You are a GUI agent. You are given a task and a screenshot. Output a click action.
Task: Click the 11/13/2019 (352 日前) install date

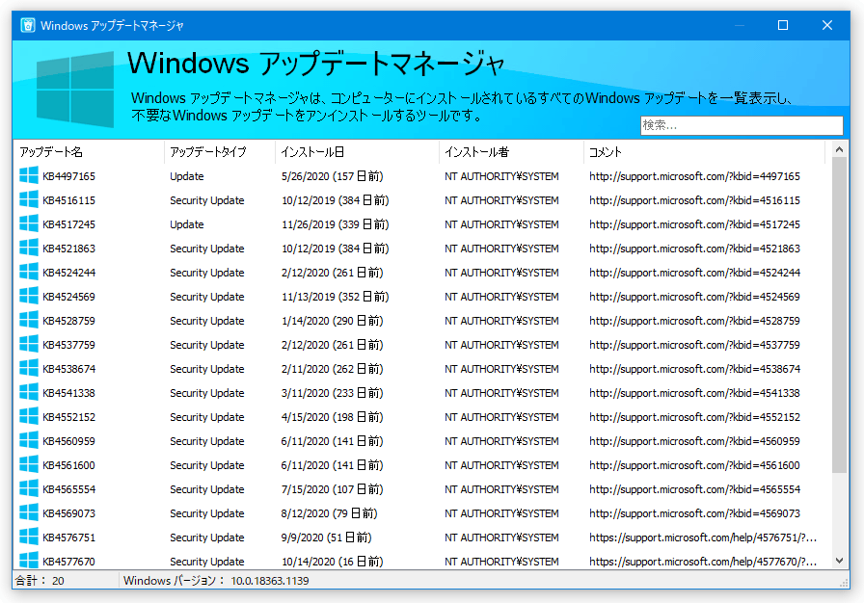click(x=335, y=297)
